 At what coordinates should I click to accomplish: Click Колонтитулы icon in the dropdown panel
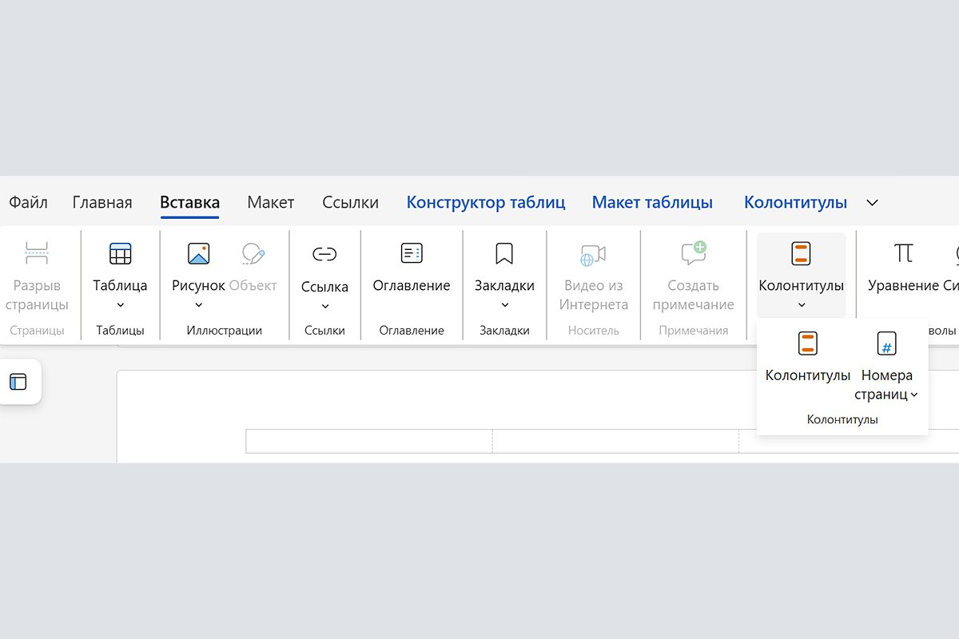coord(807,344)
